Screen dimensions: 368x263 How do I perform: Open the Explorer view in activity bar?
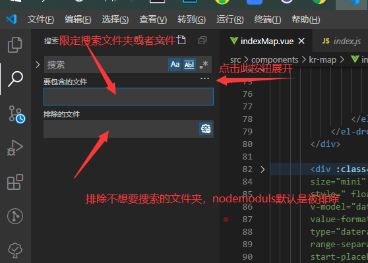tap(15, 45)
